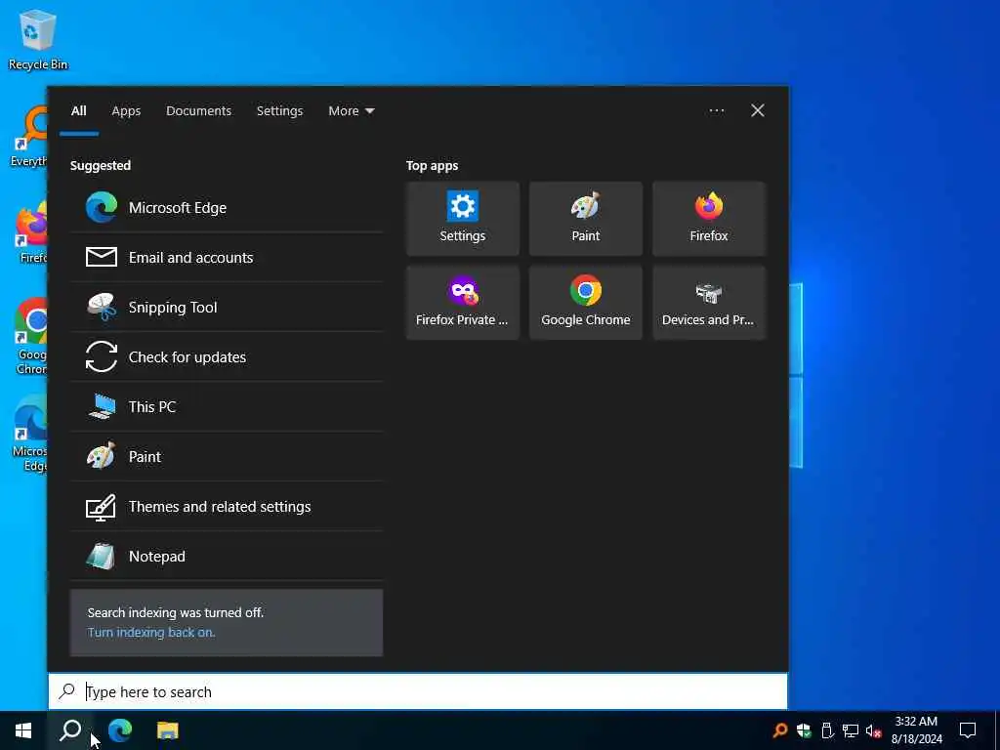This screenshot has height=750, width=1000.
Task: Open the notification center icon
Action: [968, 730]
